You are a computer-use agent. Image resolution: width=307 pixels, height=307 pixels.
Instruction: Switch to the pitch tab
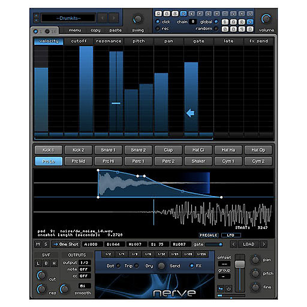[139, 41]
